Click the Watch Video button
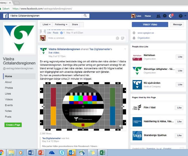This screenshot has width=188, height=156. coord(150,24)
